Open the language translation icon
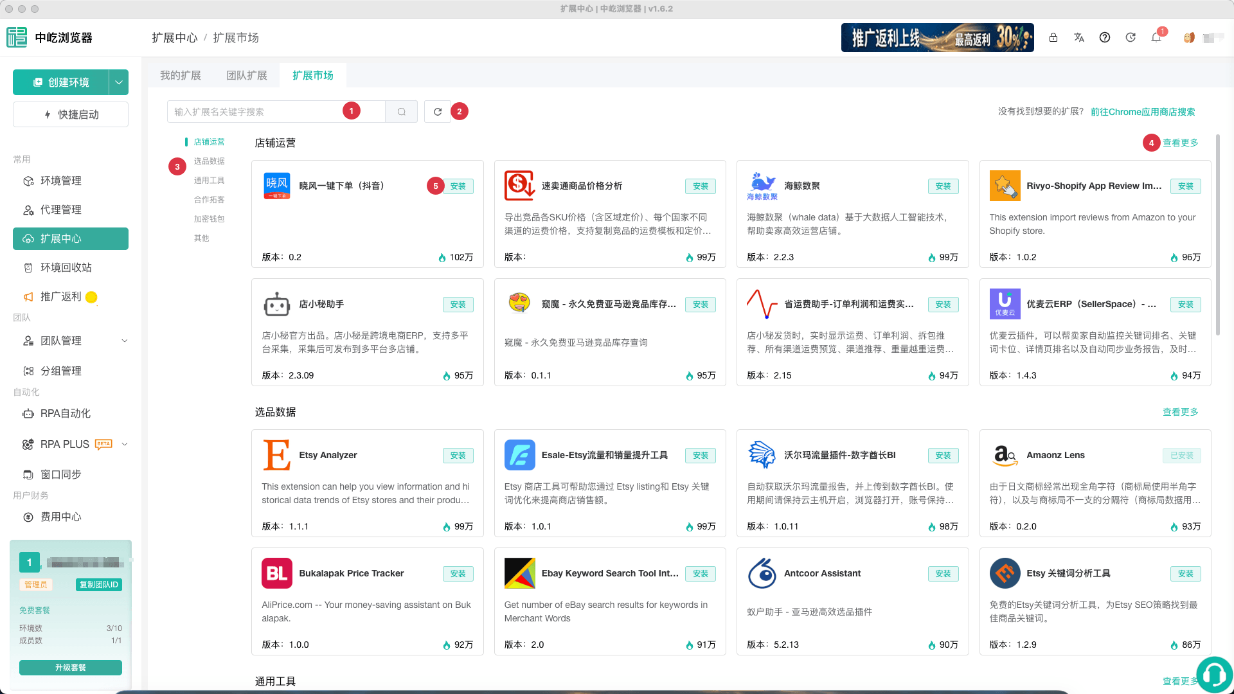 pyautogui.click(x=1079, y=38)
